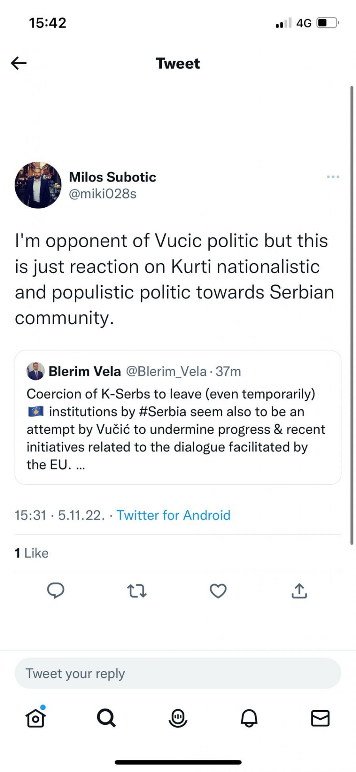
Task: Open the reply composer via comment icon
Action: (56, 591)
